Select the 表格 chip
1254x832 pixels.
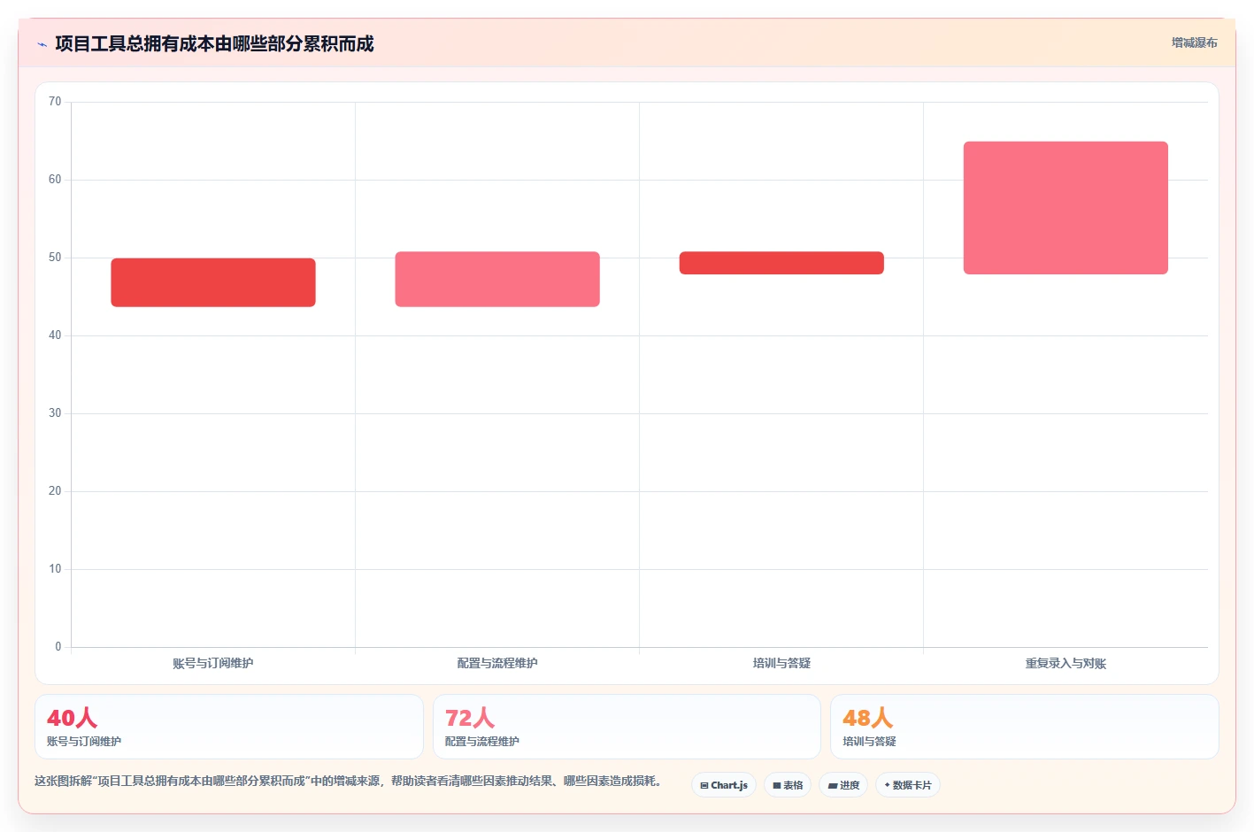coord(788,785)
